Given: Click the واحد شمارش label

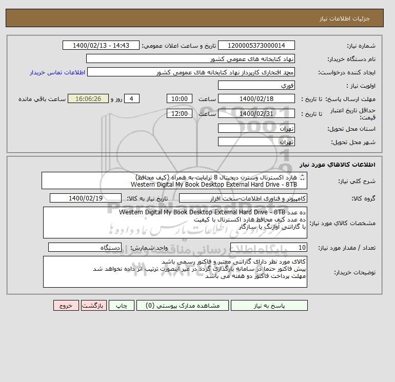Looking at the screenshot, I should click(x=149, y=248).
